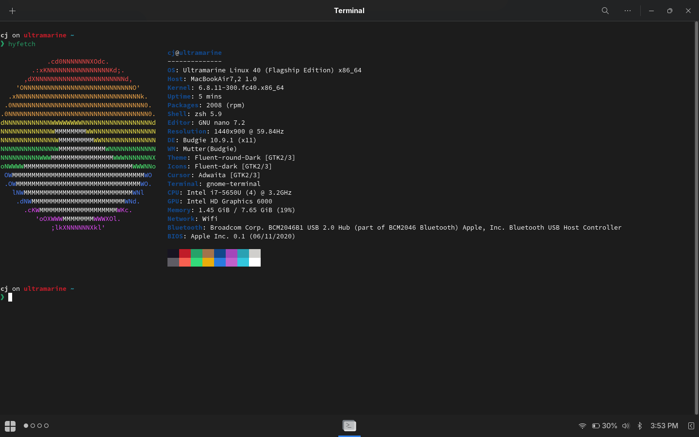Click the 'Kernel: 6.8.11-300.fc40.x86_64' line
The width and height of the screenshot is (699, 437).
(x=226, y=87)
